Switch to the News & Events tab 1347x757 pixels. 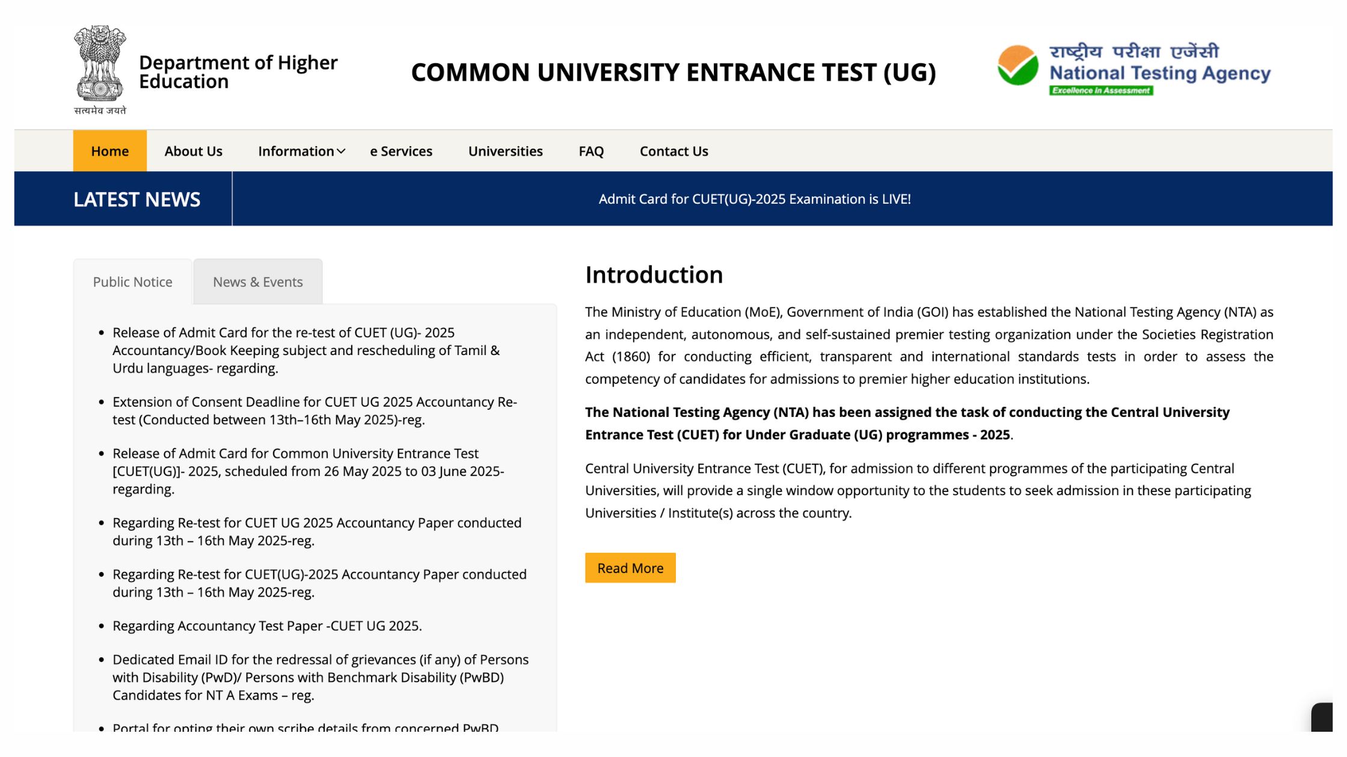257,282
